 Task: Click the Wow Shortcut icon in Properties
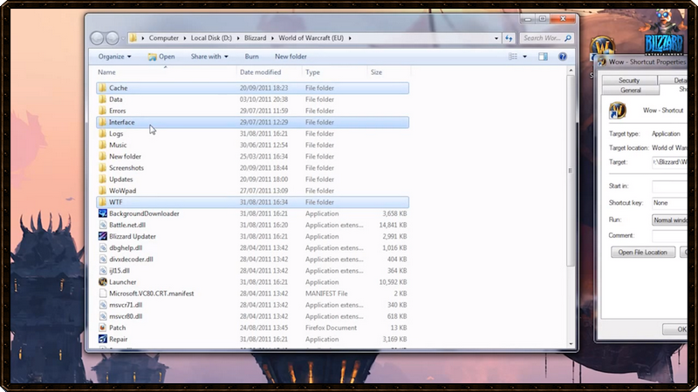tap(618, 111)
